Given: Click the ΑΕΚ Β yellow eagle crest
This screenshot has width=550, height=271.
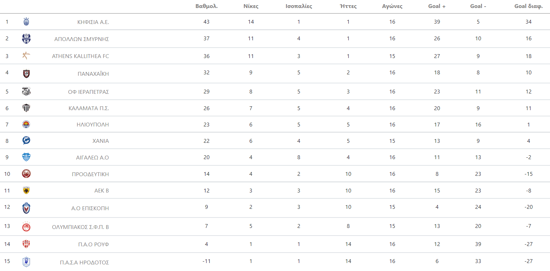Looking at the screenshot, I should click(x=26, y=190).
